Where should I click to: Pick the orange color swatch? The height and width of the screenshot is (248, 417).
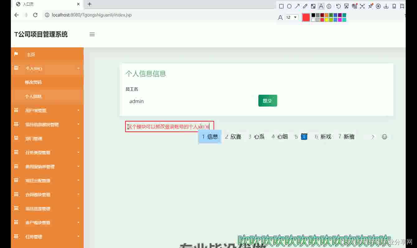pos(326,15)
